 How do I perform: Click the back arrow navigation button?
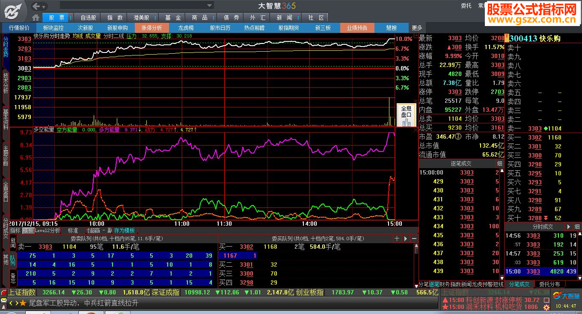tap(36, 6)
